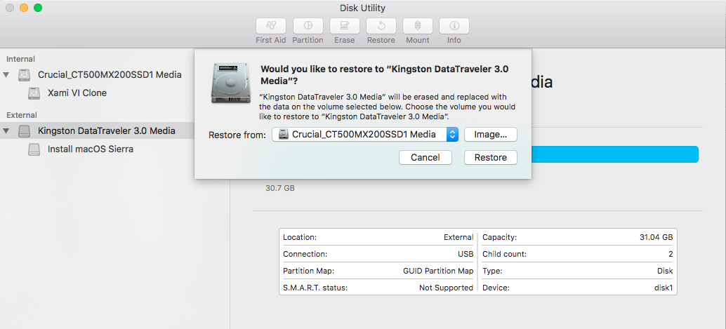726x329 pixels.
Task: Cancel the restore dialog
Action: [425, 157]
